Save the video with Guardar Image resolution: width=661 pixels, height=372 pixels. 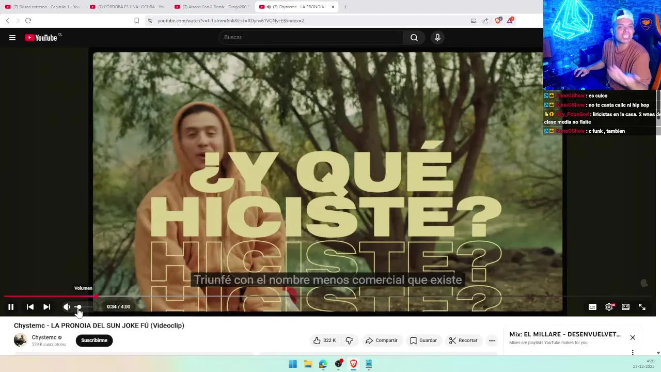click(x=423, y=340)
